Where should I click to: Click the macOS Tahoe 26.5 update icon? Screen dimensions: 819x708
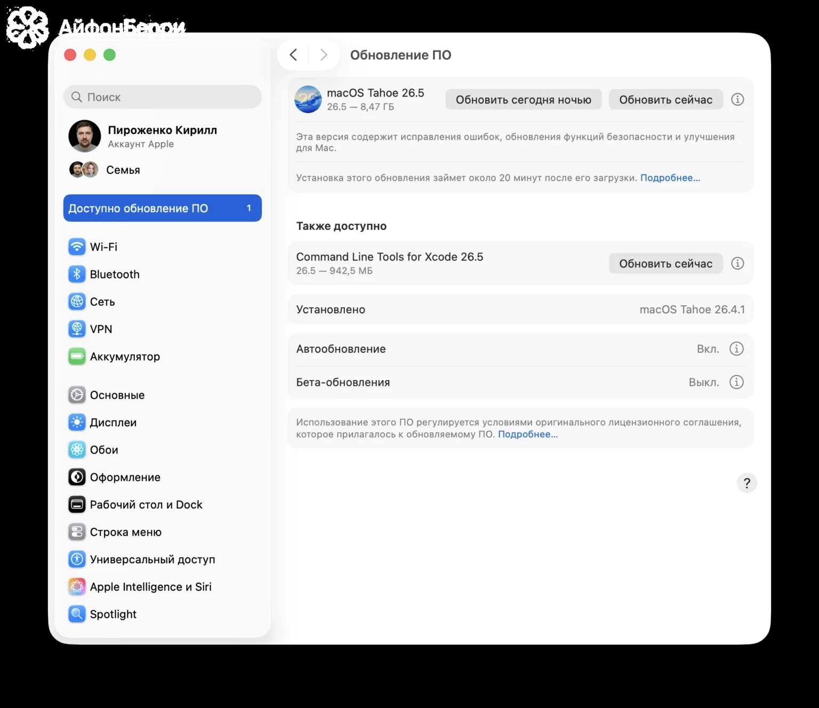pos(308,99)
